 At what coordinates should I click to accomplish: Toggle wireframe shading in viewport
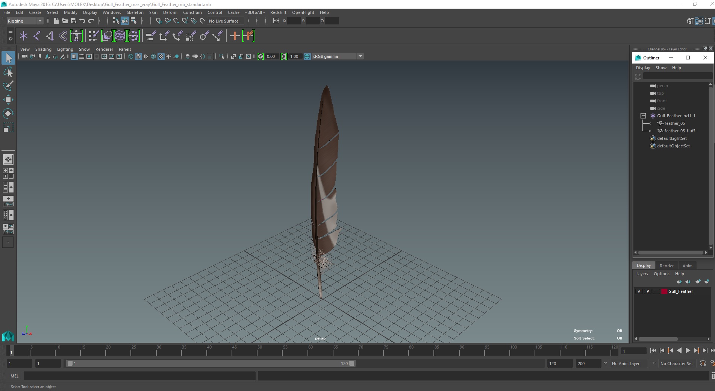pyautogui.click(x=131, y=56)
